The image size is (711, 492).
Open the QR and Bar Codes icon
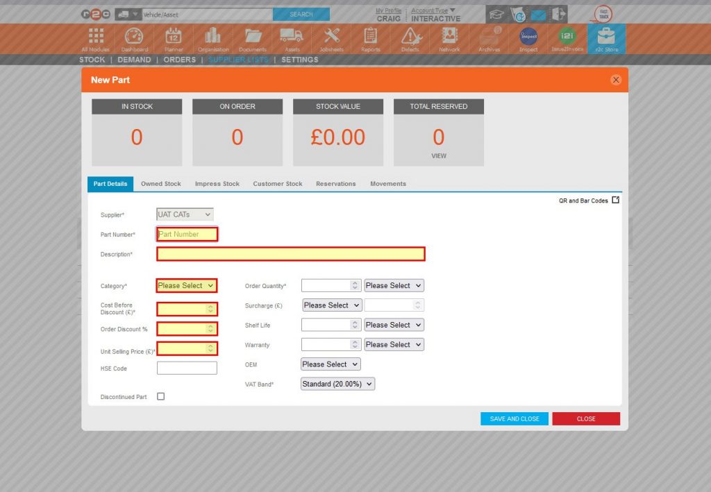[x=616, y=200]
